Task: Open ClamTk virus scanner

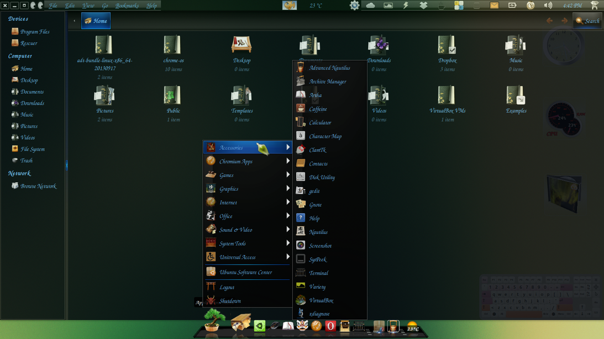Action: pyautogui.click(x=330, y=150)
